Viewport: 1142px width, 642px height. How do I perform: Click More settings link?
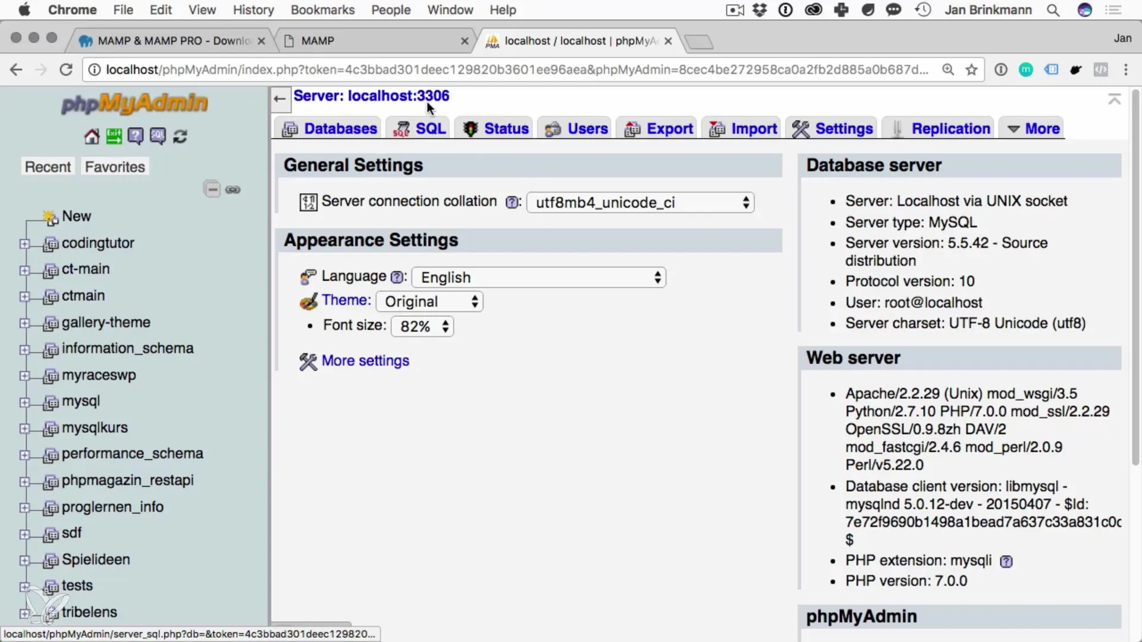pos(365,361)
